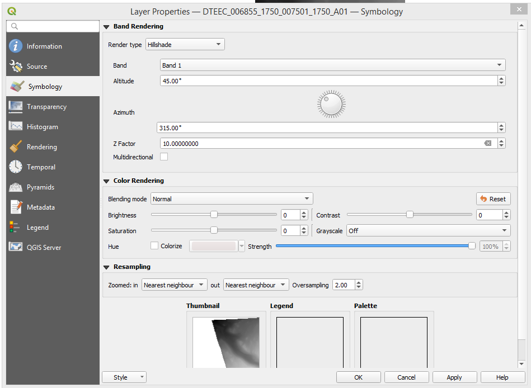Click the Help button
Screen dimensions: 531x388
coord(502,377)
